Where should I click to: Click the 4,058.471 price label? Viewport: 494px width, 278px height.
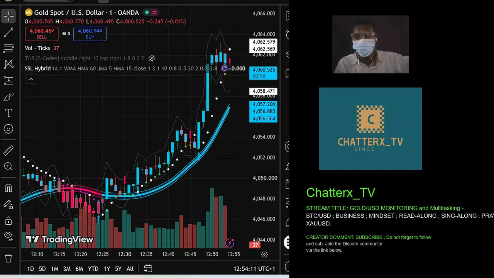pyautogui.click(x=264, y=91)
